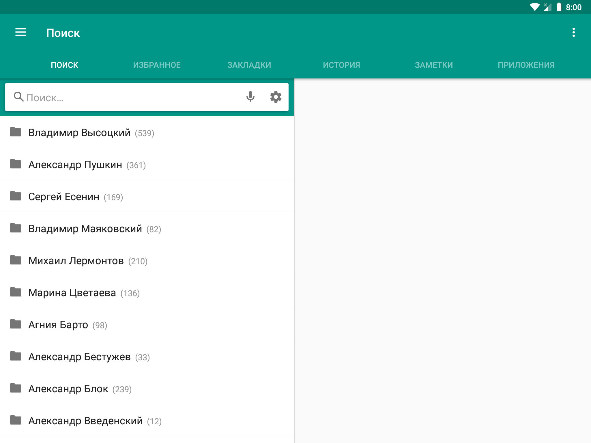Open the История tab

click(x=341, y=65)
